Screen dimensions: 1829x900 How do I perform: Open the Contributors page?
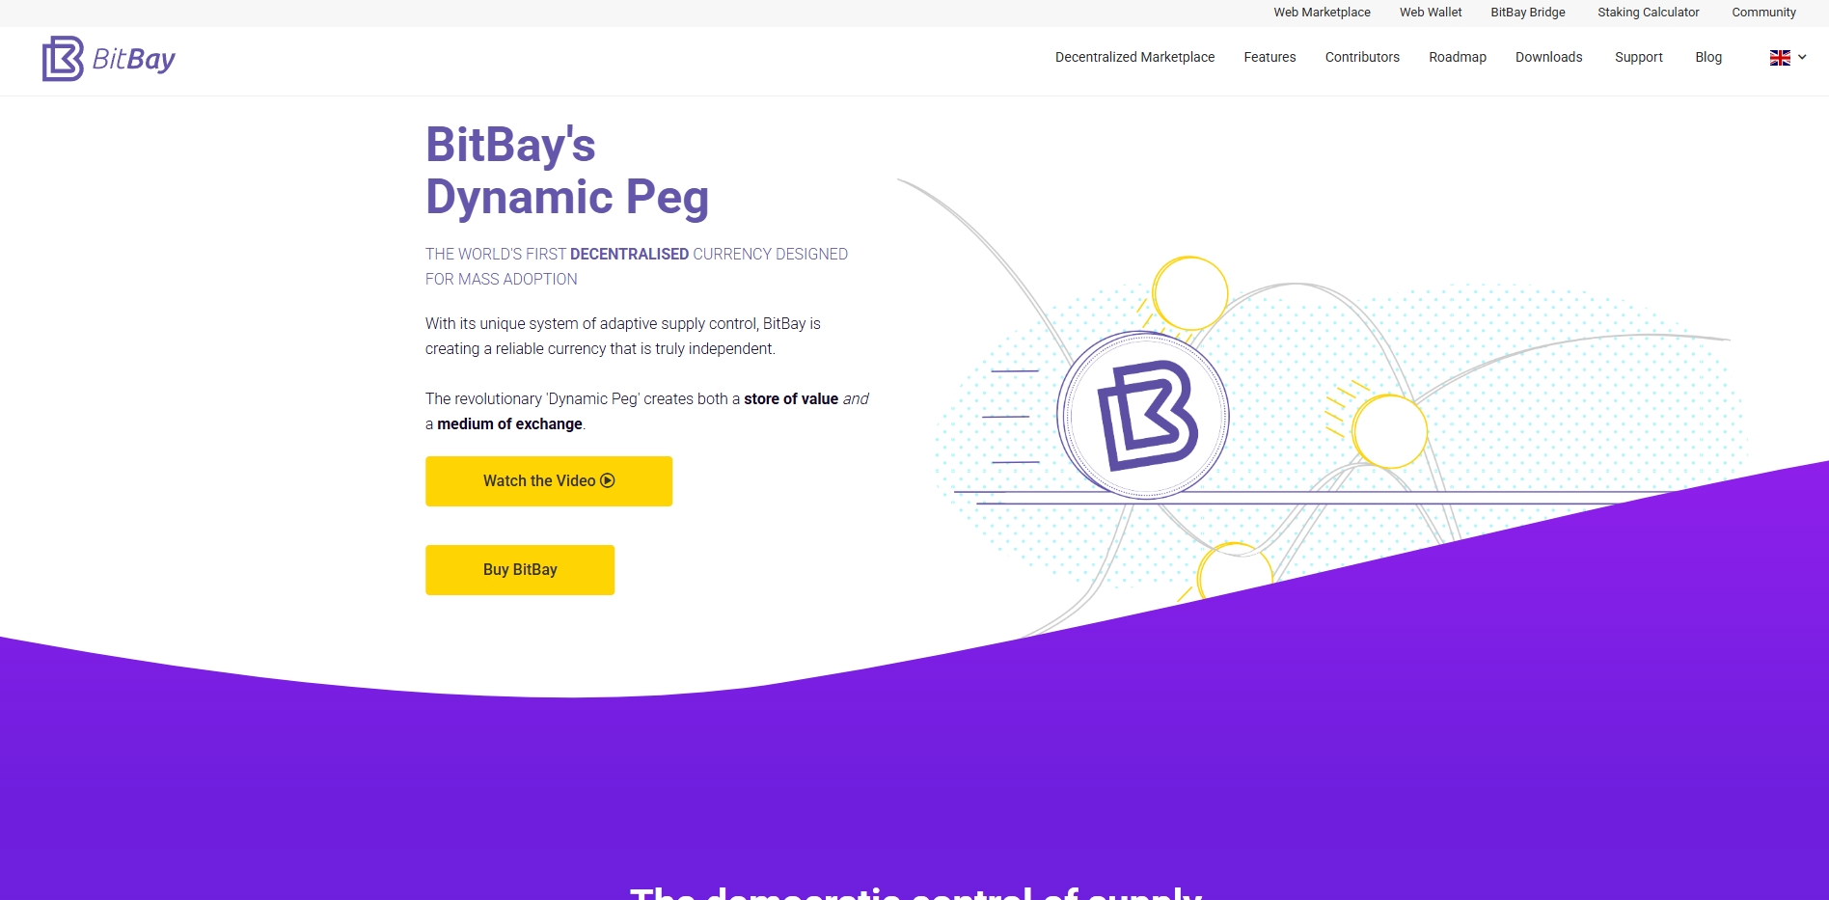[1361, 57]
